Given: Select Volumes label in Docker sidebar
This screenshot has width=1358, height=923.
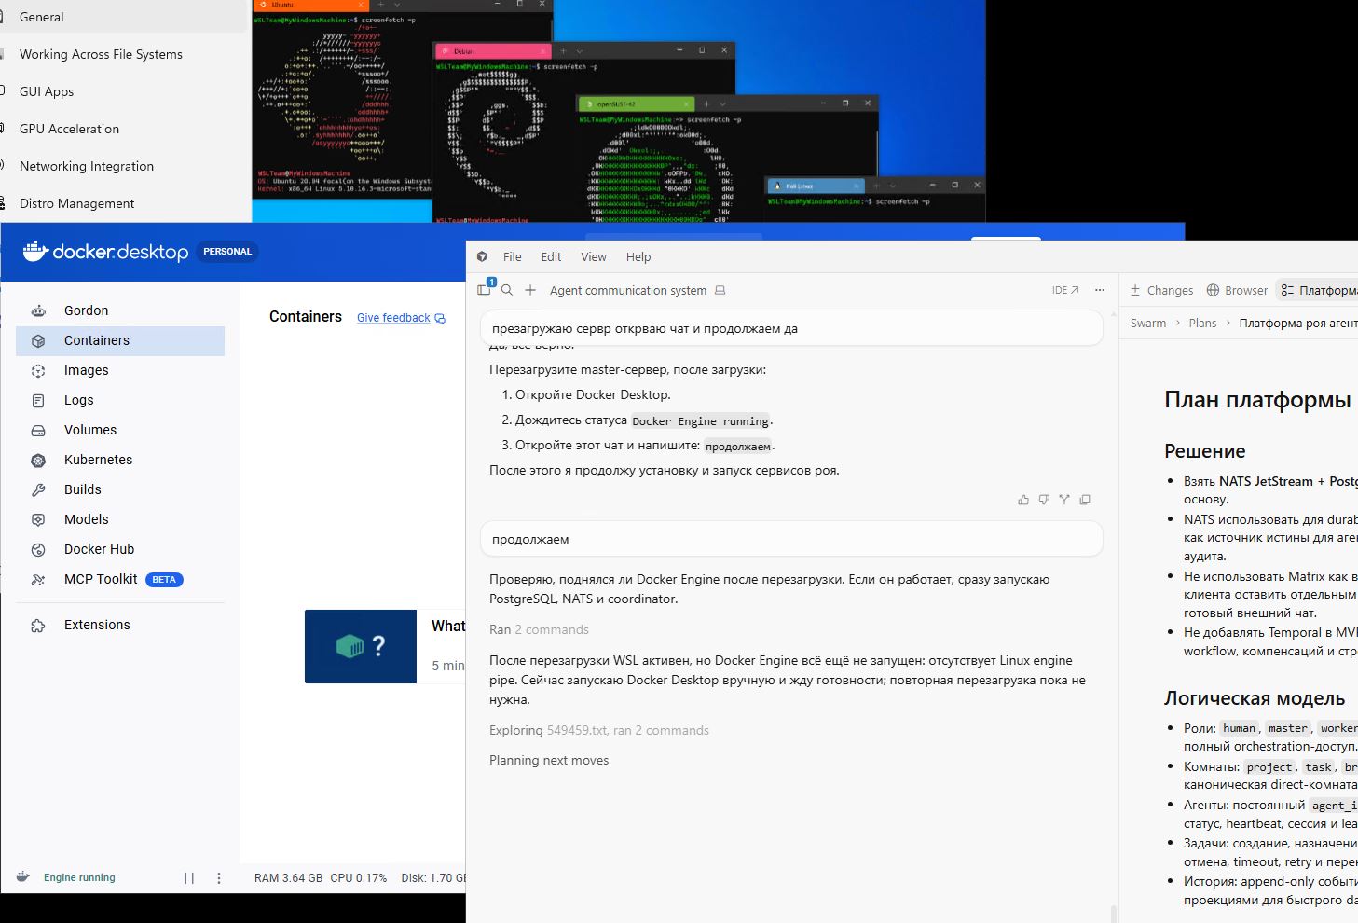Looking at the screenshot, I should point(90,430).
